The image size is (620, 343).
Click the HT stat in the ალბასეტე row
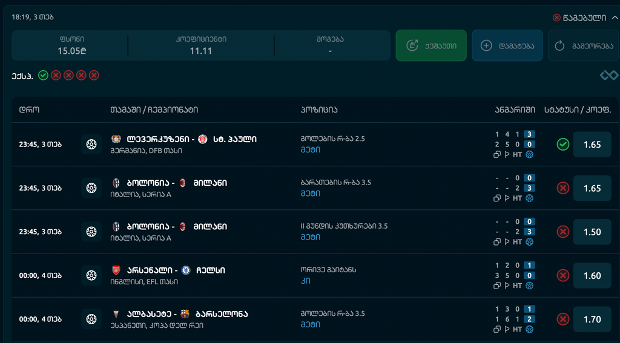coord(517,329)
